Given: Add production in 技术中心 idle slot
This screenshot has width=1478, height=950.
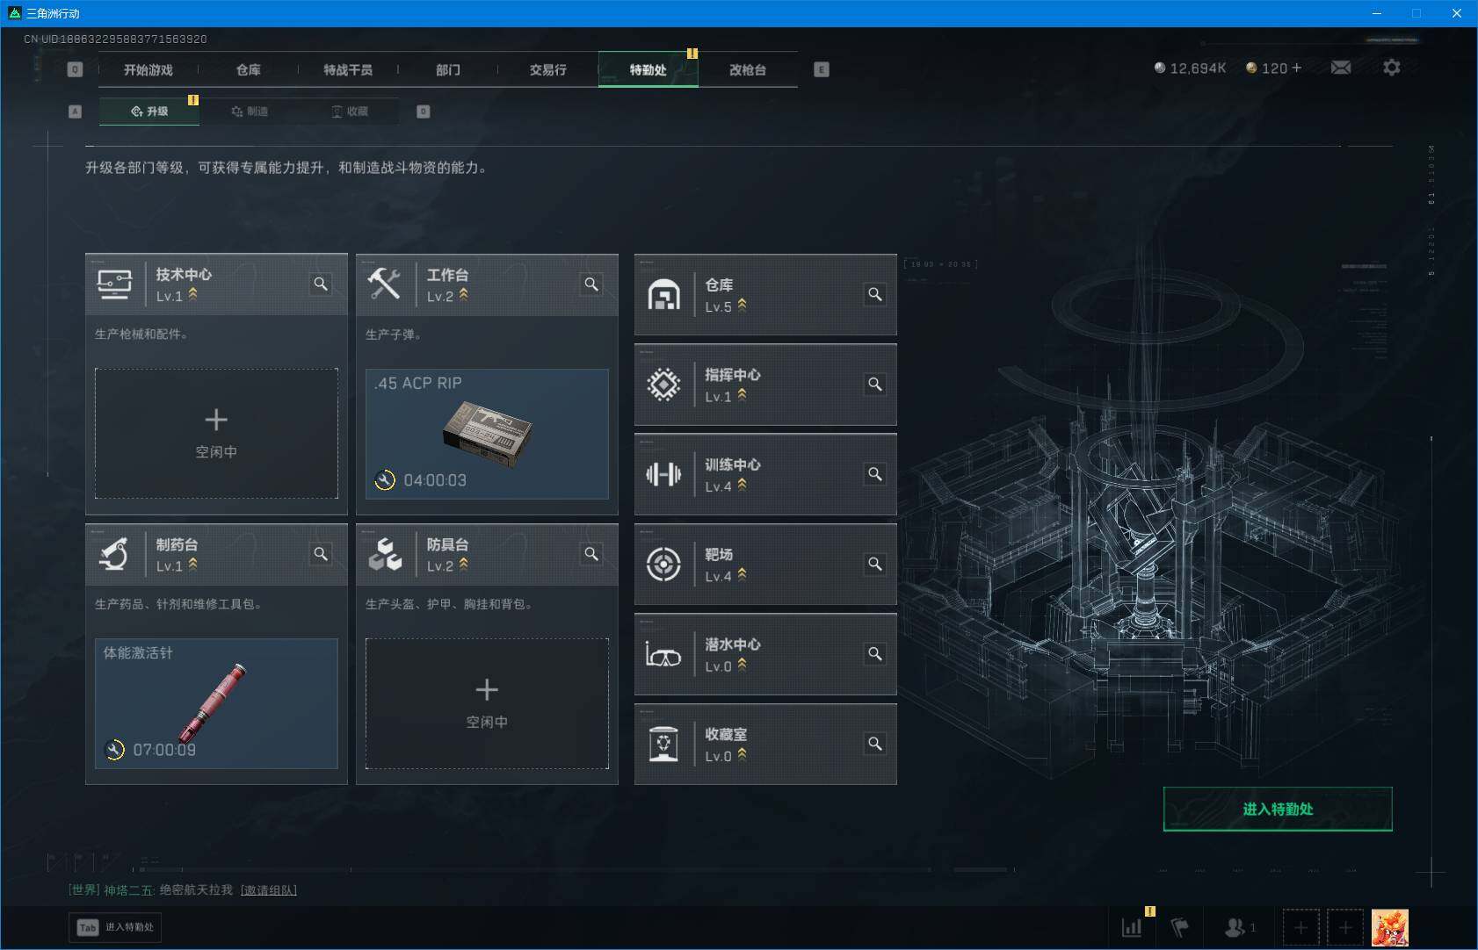Looking at the screenshot, I should coord(216,434).
